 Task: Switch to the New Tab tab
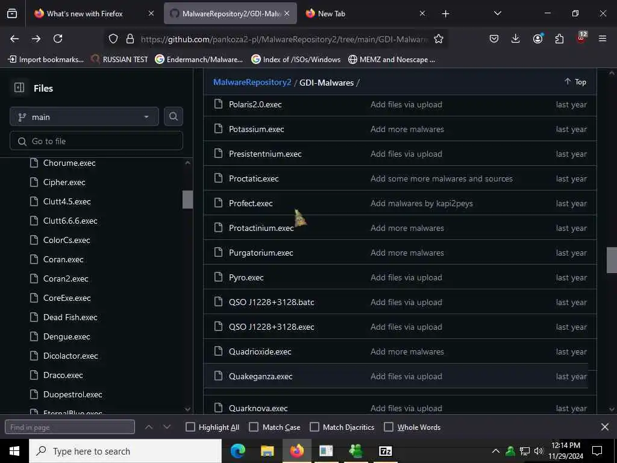[362, 13]
